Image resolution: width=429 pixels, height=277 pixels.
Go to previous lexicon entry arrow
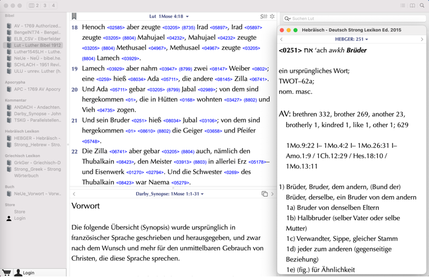point(282,39)
